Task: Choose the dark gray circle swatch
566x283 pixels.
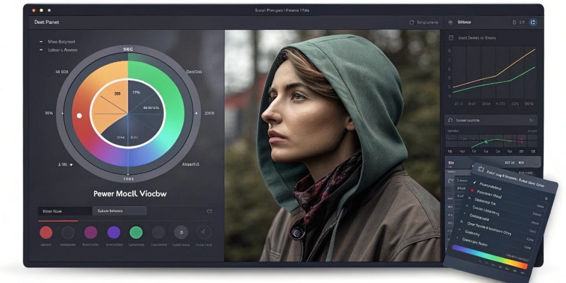Action: [x=159, y=233]
